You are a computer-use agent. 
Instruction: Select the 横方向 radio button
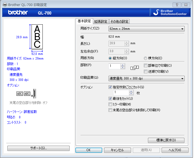tap(145, 58)
